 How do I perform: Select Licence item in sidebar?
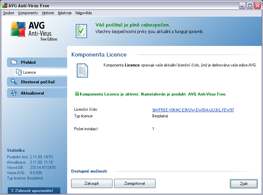click(x=41, y=72)
